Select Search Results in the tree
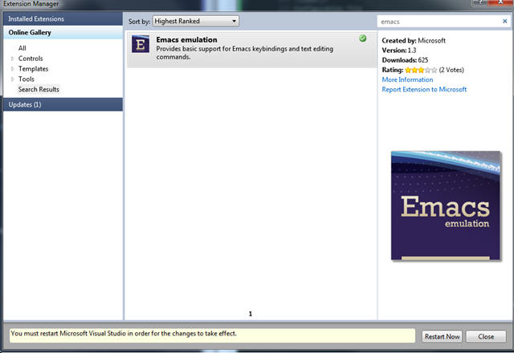The height and width of the screenshot is (353, 514). 39,89
